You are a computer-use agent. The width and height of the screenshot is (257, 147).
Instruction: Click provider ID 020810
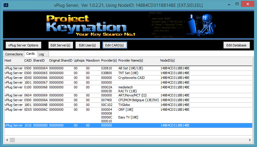107,68
